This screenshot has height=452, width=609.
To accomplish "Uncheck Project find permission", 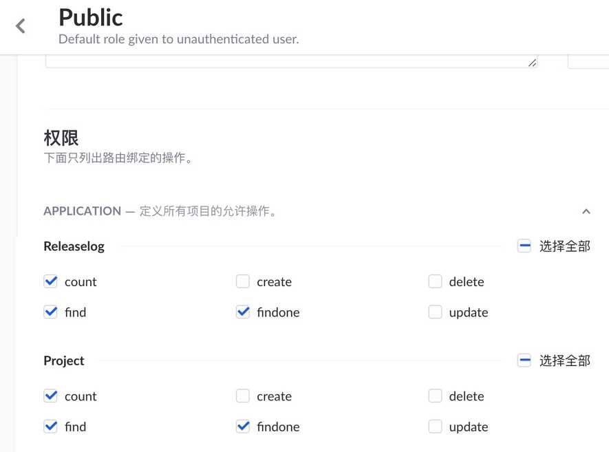I will point(50,427).
